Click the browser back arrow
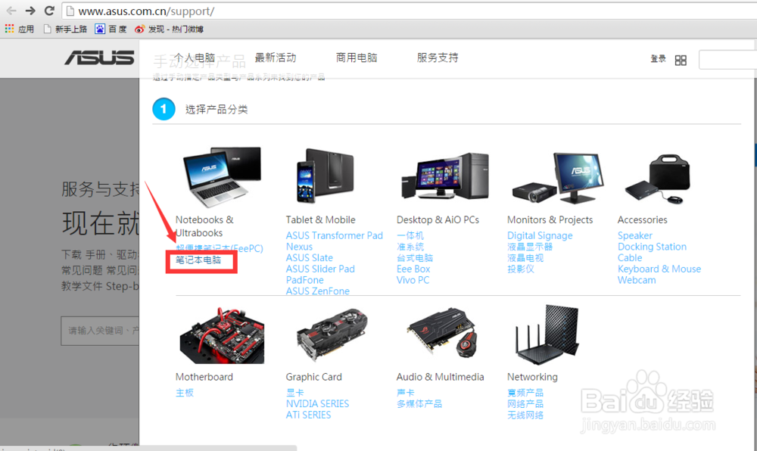This screenshot has height=451, width=757. [11, 11]
